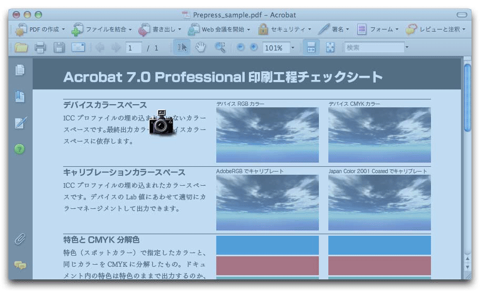Viewport: 482px width, 291px height.
Task: Click the scroll up arrow
Action: tap(468, 259)
